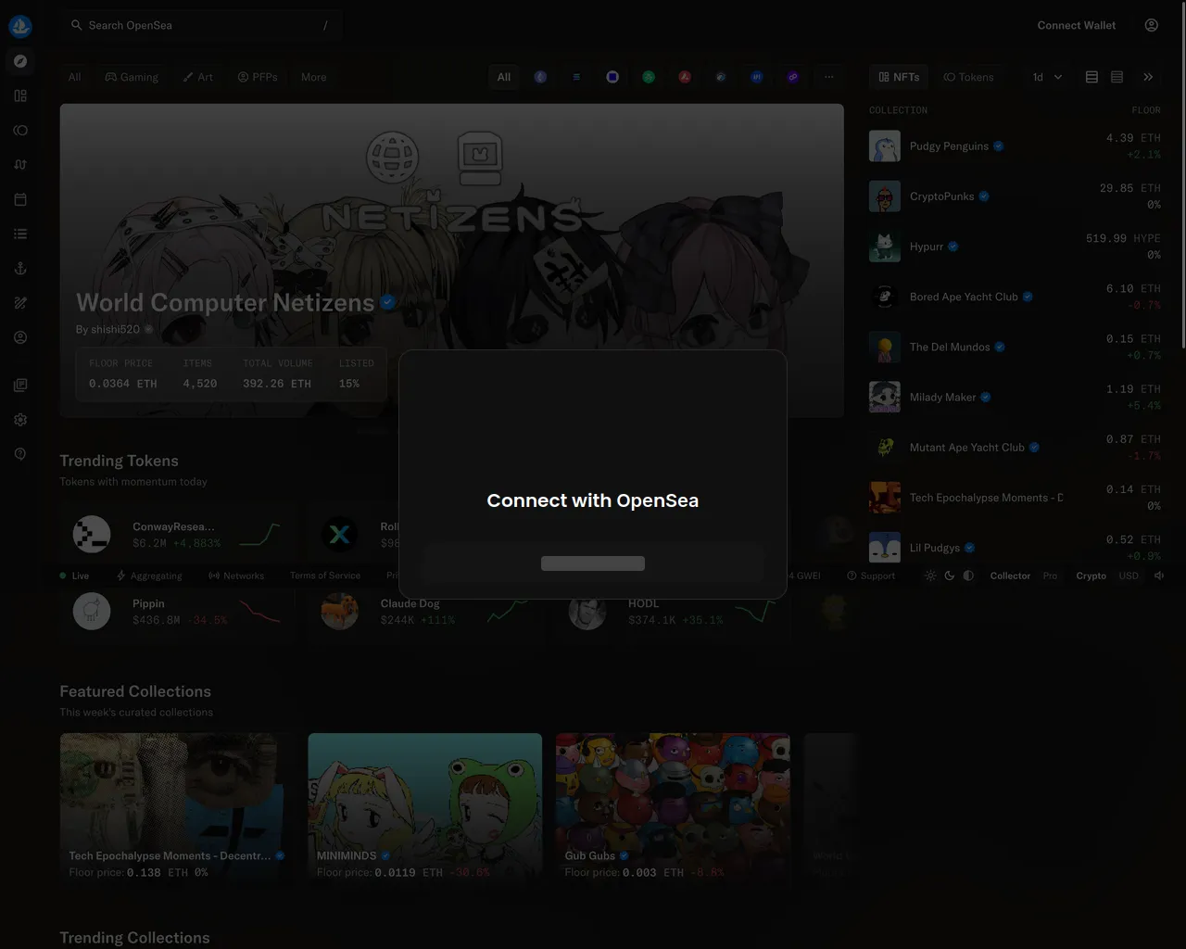1186x949 pixels.
Task: Click the Live status indicator in footer
Action: coord(74,576)
